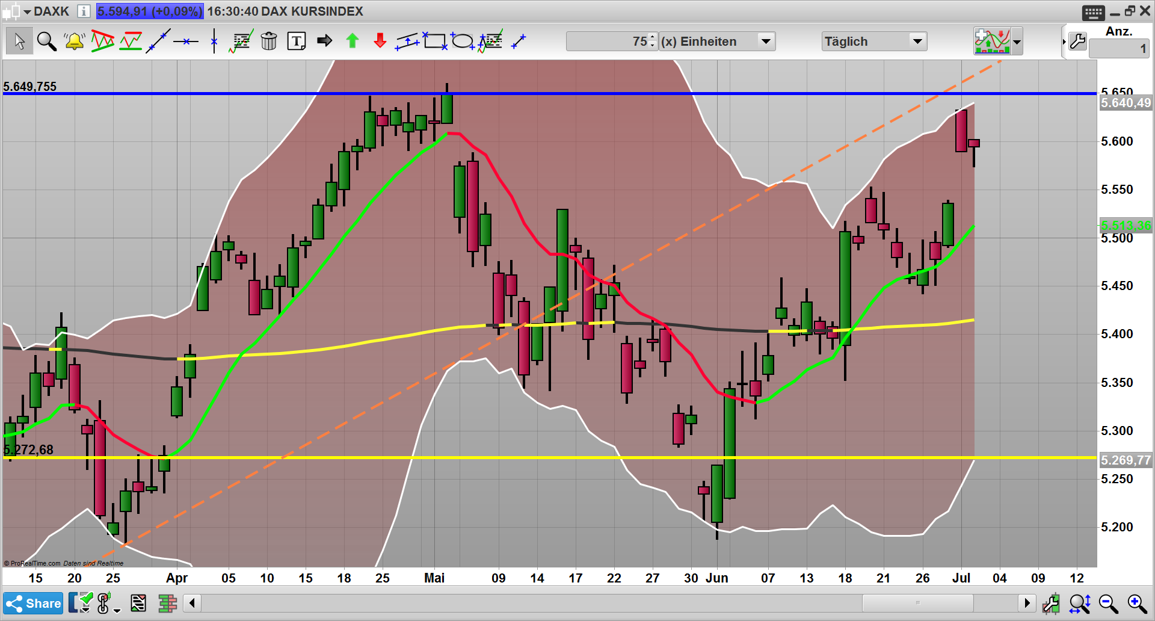Image resolution: width=1155 pixels, height=621 pixels.
Task: Open the second chart list tool icon
Action: (x=490, y=42)
